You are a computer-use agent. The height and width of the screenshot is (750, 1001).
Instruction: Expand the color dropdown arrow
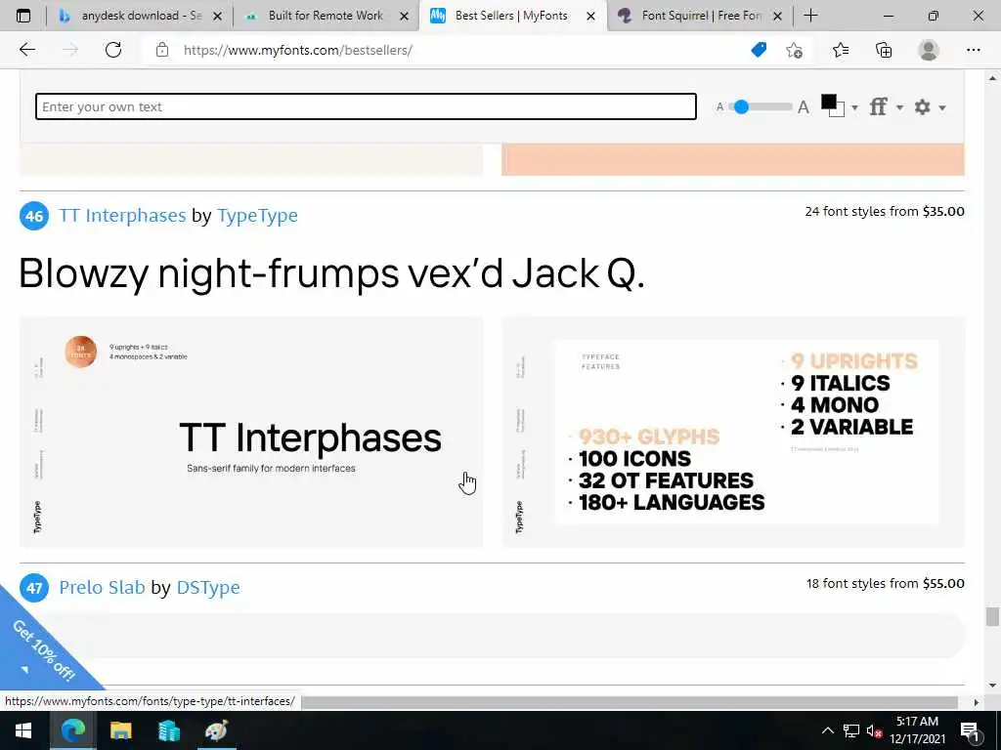pos(854,107)
